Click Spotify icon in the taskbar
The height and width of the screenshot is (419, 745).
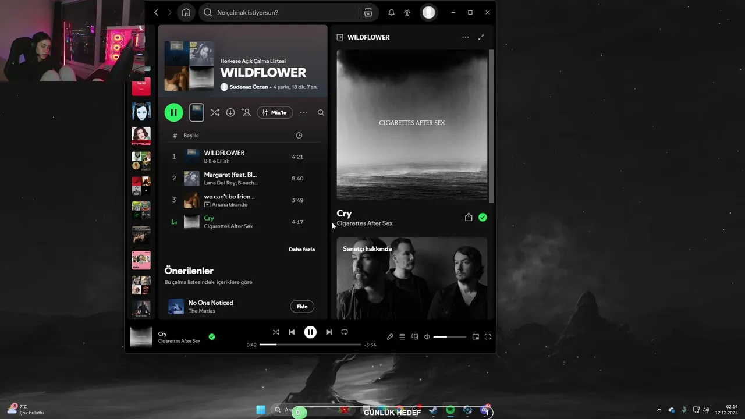(x=450, y=410)
